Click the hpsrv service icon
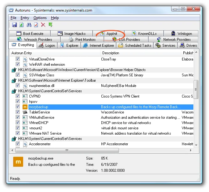The height and width of the screenshot is (192, 209). point(25,102)
